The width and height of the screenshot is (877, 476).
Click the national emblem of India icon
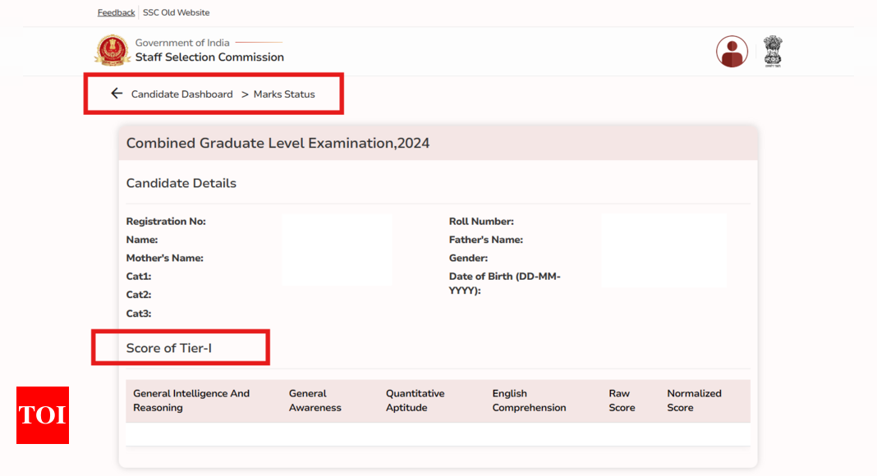[x=773, y=52]
